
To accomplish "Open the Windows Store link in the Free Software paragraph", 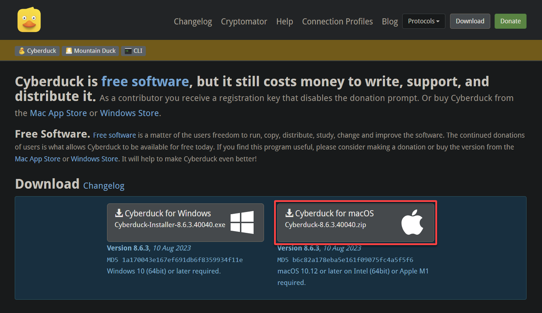I will 94,159.
